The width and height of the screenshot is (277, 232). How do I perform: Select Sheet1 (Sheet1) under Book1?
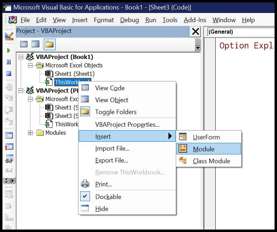pyautogui.click(x=75, y=74)
